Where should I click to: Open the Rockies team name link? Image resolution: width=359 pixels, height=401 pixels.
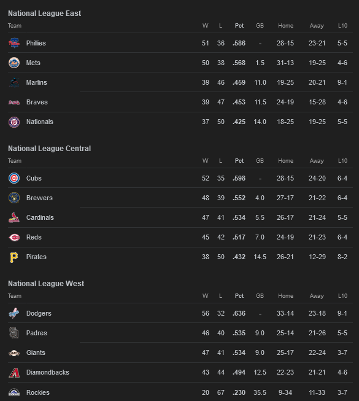pyautogui.click(x=38, y=392)
